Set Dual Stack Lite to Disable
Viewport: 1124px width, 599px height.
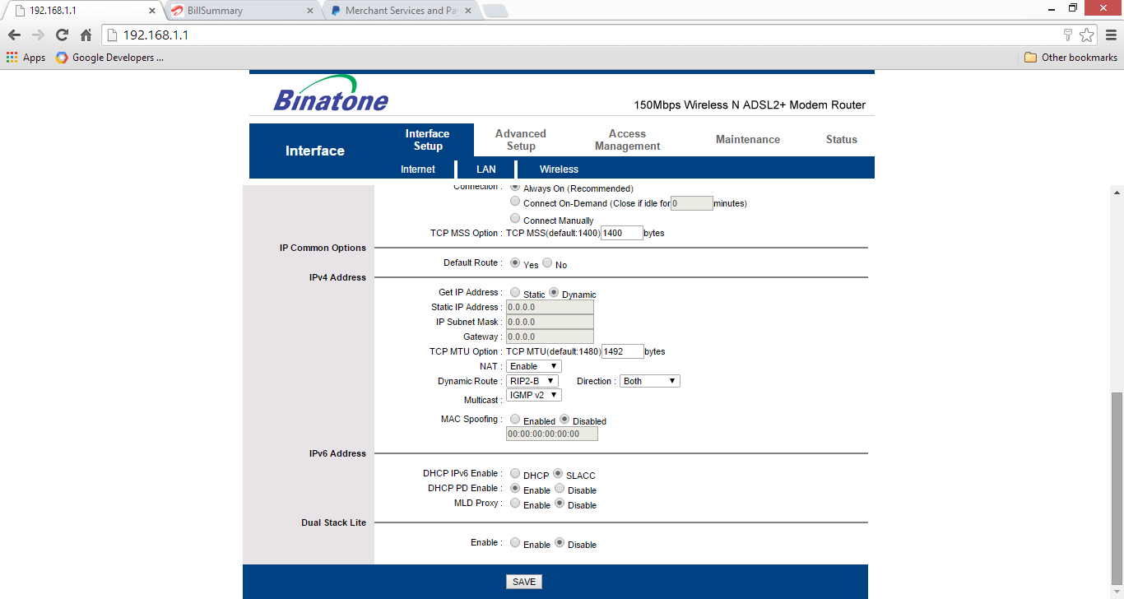pyautogui.click(x=560, y=542)
